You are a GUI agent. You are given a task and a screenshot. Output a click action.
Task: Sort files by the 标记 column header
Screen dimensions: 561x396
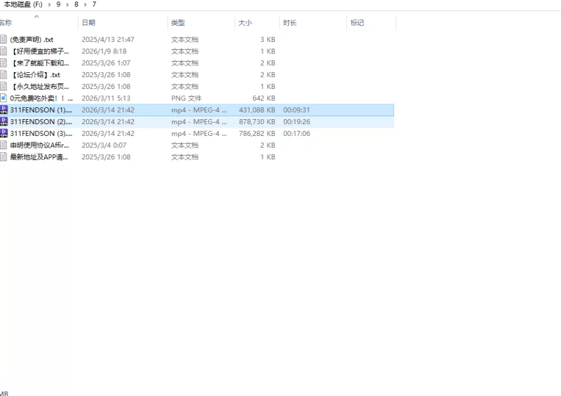coord(372,23)
